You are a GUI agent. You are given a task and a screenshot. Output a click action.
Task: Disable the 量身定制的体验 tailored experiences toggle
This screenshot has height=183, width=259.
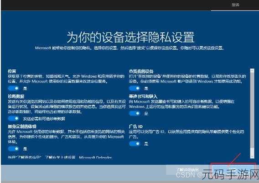pyautogui.click(x=14, y=149)
